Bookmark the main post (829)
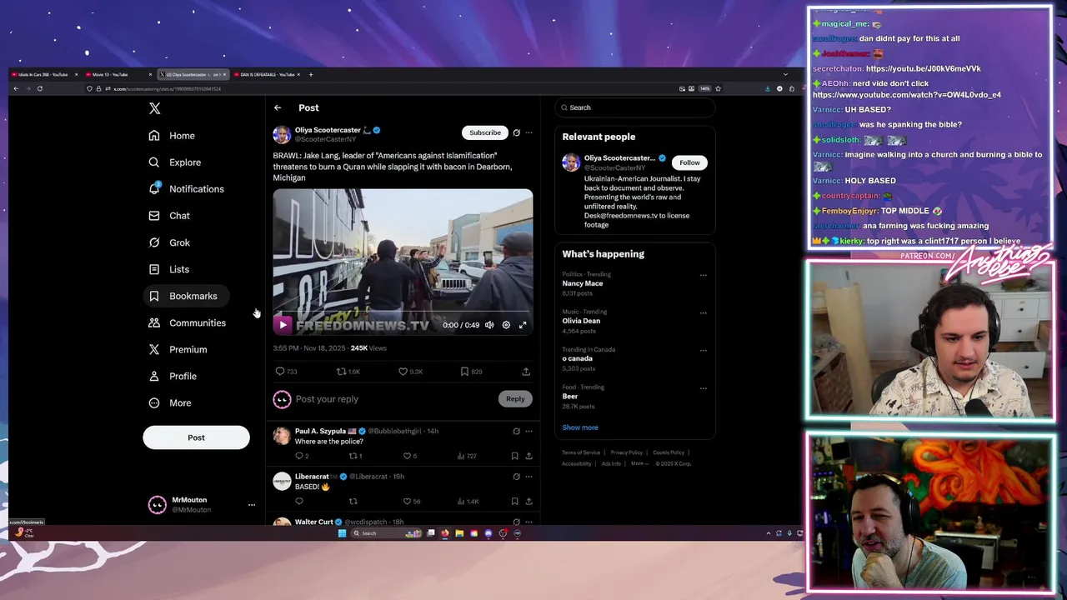The image size is (1067, 600). (471, 372)
